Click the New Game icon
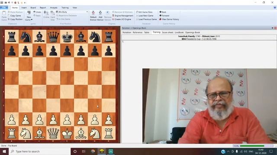The width and height of the screenshot is (277, 155). [x=29, y=12]
